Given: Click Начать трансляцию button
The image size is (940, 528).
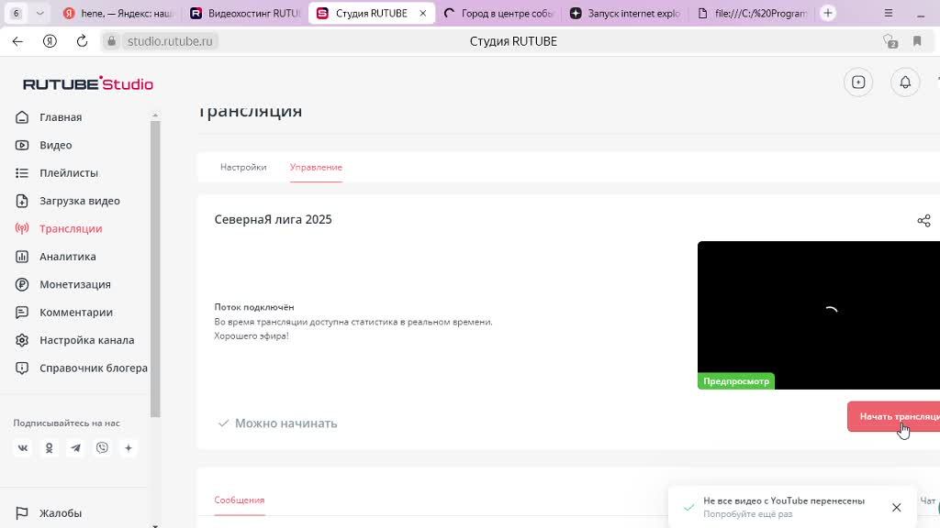Looking at the screenshot, I should (x=893, y=417).
